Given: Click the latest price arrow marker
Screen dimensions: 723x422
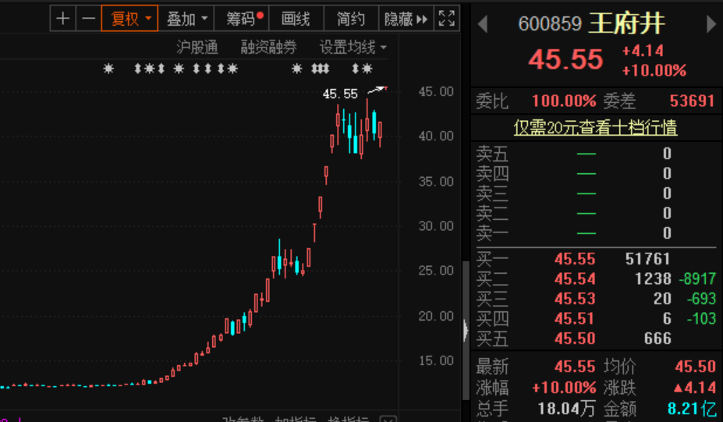Looking at the screenshot, I should tap(377, 90).
